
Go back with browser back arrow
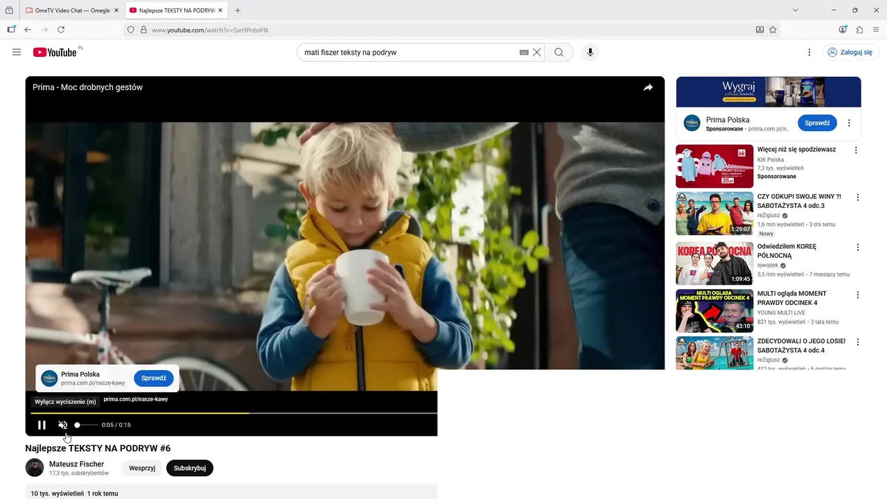(x=28, y=30)
